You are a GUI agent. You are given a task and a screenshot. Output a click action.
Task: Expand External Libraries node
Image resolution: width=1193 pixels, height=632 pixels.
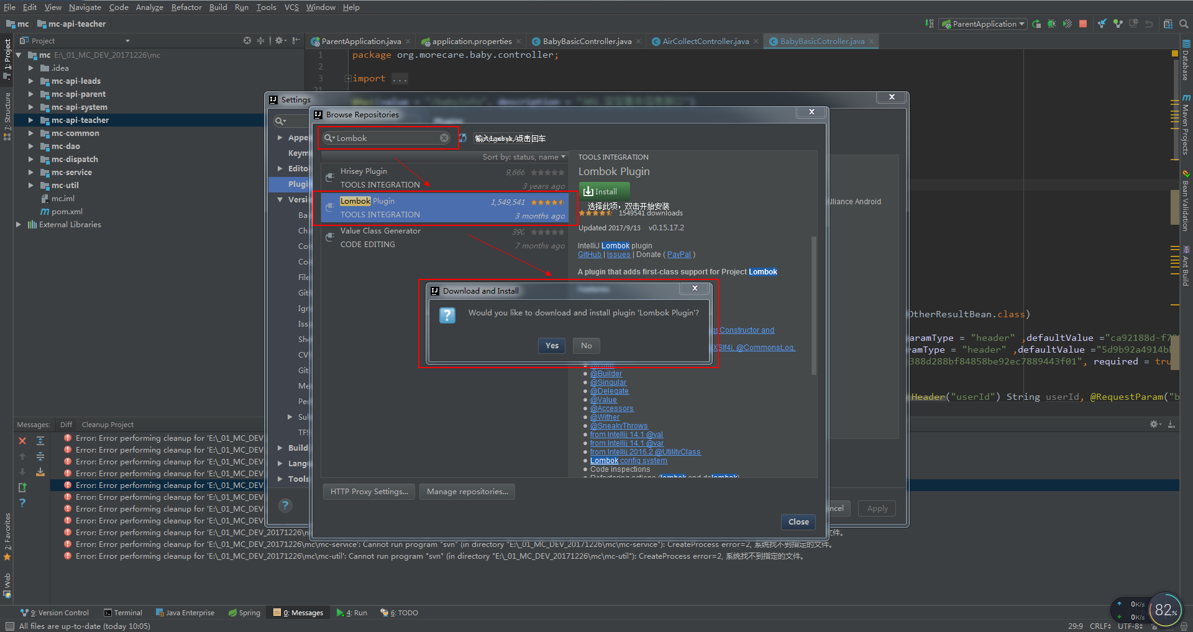[x=18, y=224]
